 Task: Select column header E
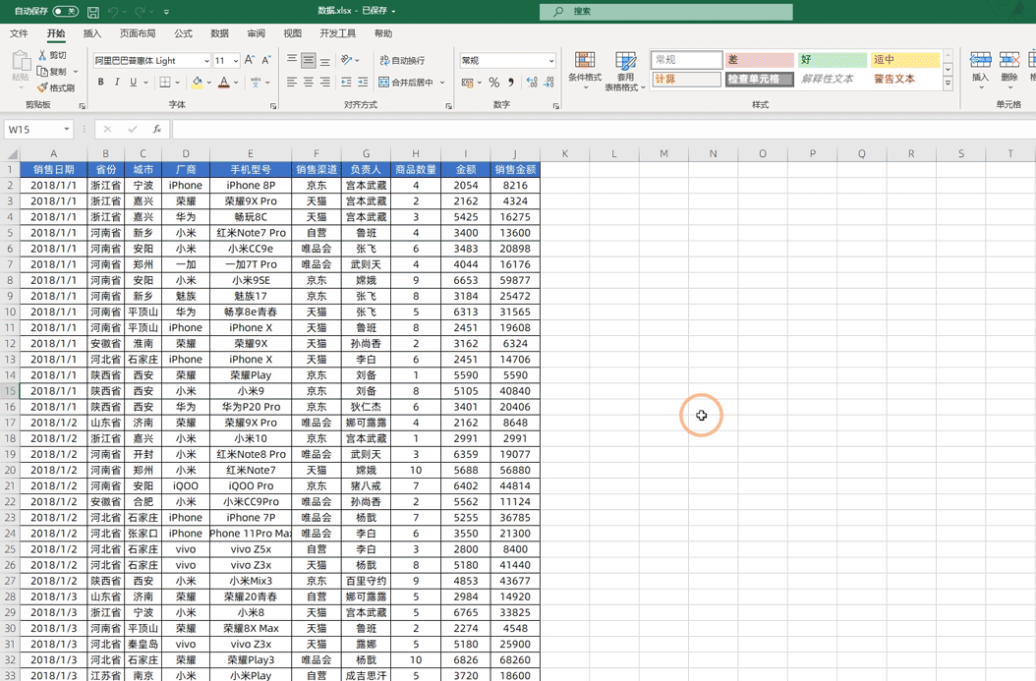click(x=251, y=154)
